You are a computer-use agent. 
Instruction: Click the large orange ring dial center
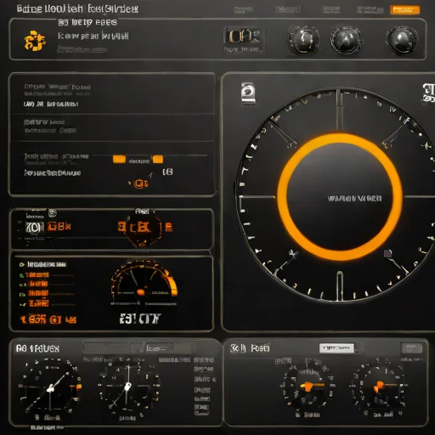click(x=340, y=197)
